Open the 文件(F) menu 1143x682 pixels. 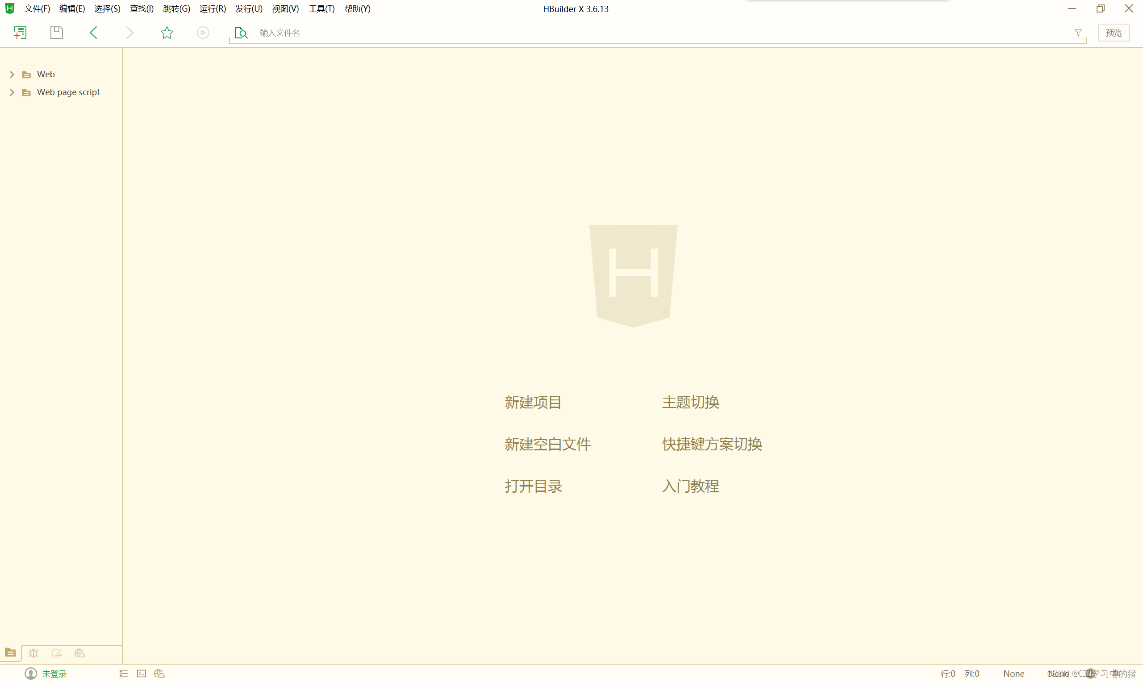[x=37, y=9]
